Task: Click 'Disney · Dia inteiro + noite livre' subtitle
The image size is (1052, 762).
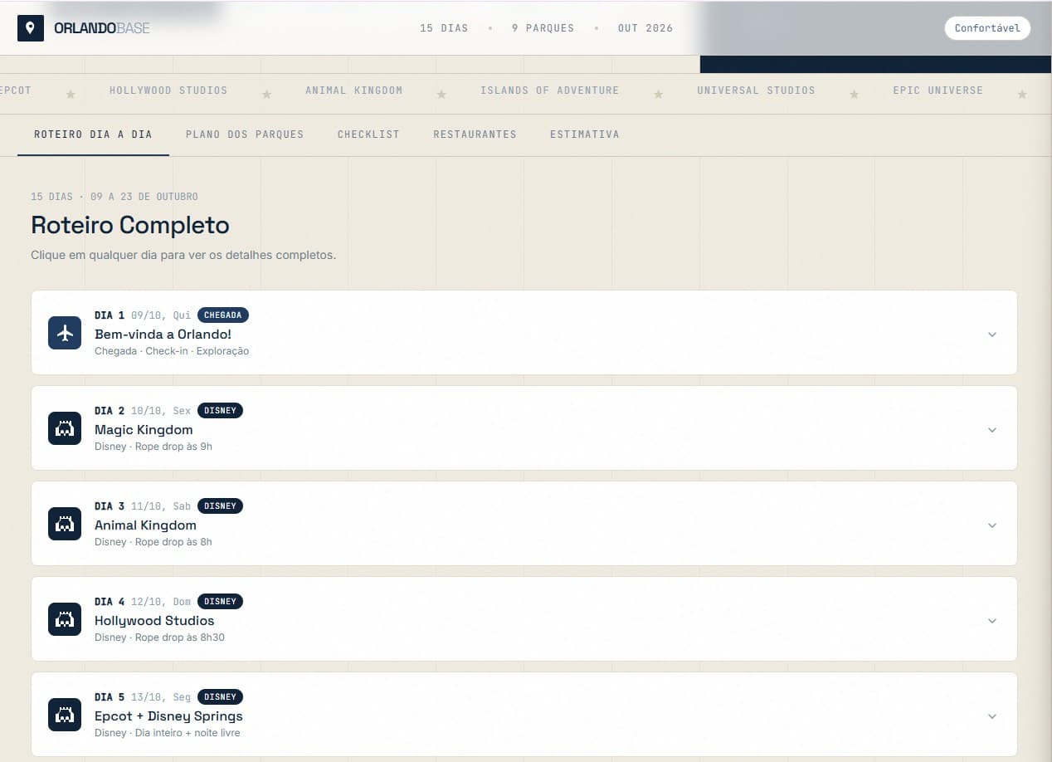Action: (168, 733)
